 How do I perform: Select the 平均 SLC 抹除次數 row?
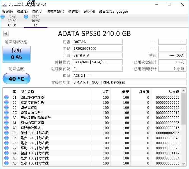[x=92, y=148]
